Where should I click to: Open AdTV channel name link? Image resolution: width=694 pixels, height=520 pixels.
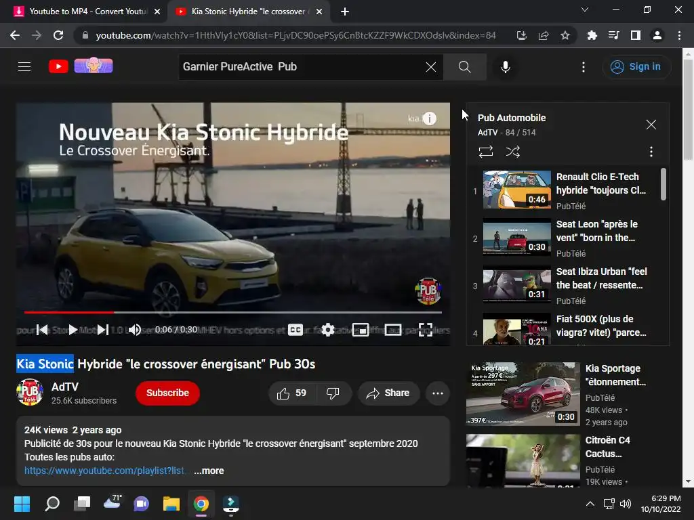[65, 387]
